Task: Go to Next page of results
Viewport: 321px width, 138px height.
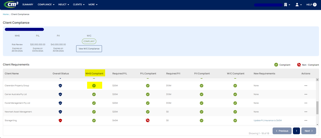Action: point(309,131)
